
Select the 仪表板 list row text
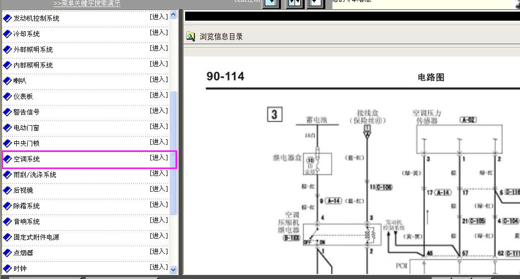pos(23,96)
